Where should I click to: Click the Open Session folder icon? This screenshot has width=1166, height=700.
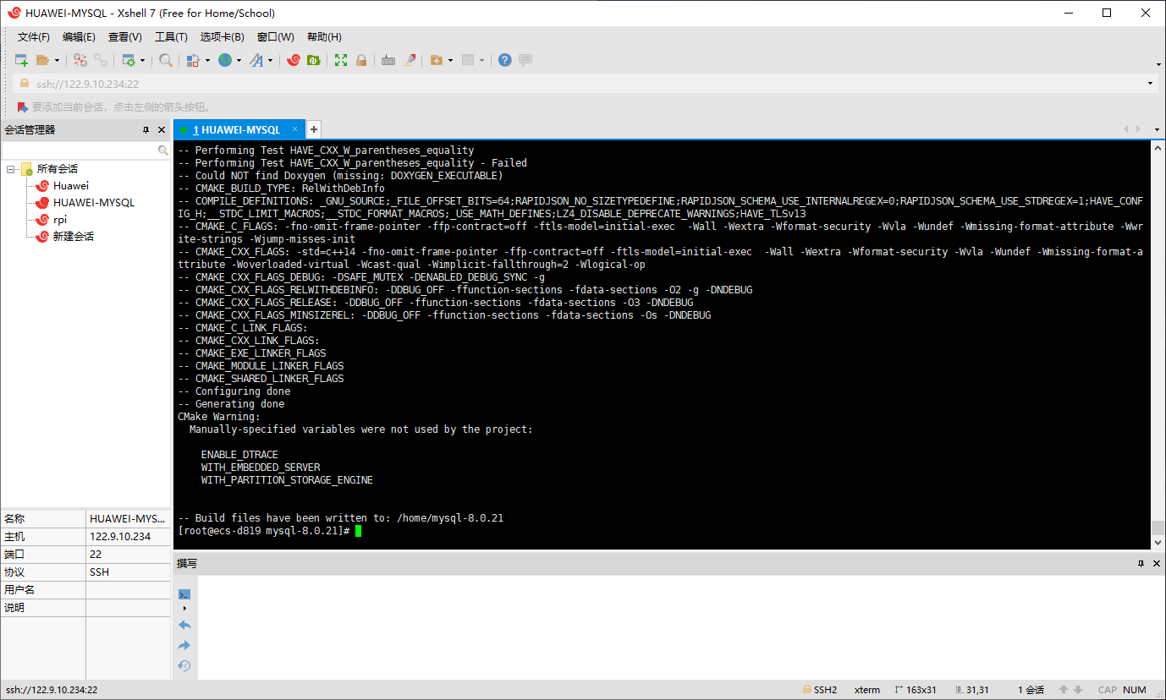43,60
